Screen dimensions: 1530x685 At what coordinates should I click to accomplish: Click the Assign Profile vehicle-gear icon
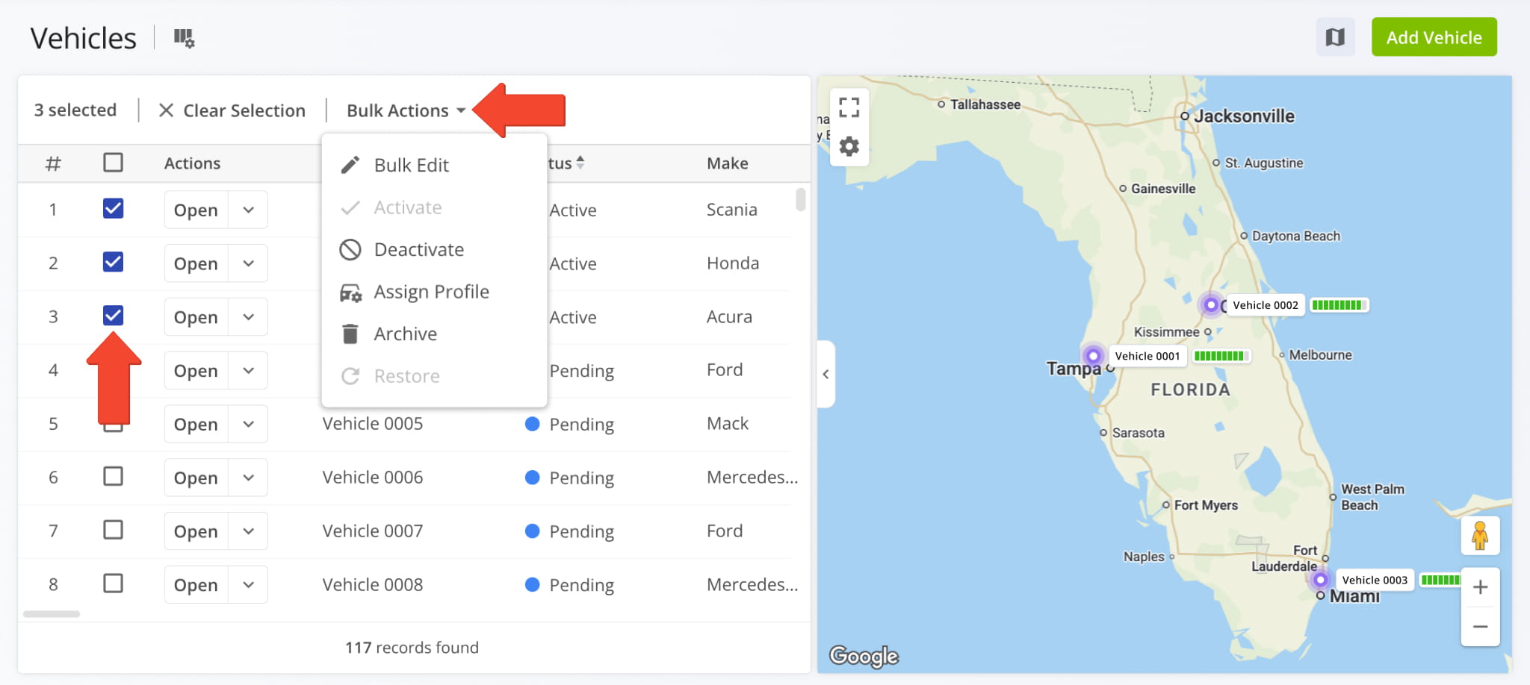350,293
